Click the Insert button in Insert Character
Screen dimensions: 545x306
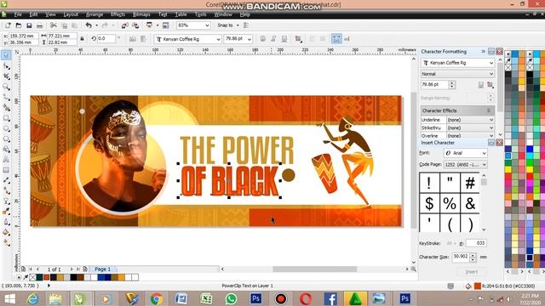472,272
